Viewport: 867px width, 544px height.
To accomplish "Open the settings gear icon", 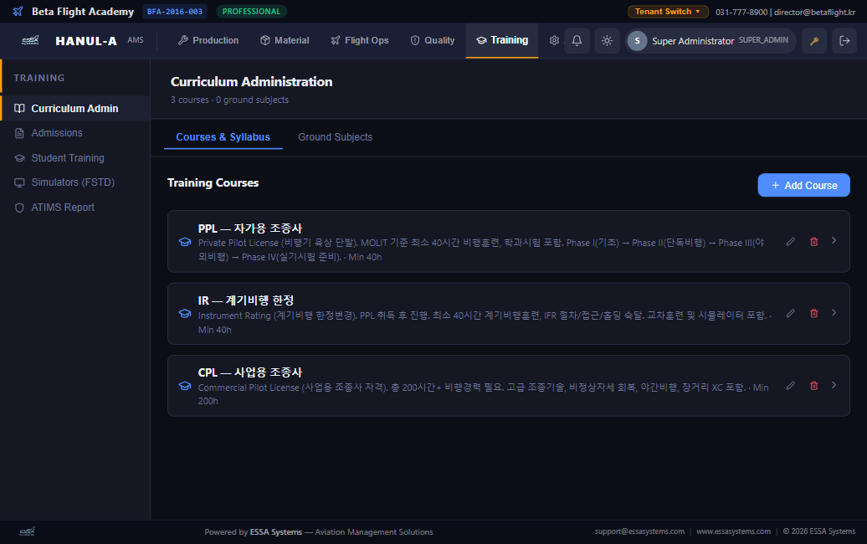I will click(554, 40).
